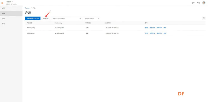Click the magnifier search icon
This screenshot has height=102, width=208.
[80, 18]
